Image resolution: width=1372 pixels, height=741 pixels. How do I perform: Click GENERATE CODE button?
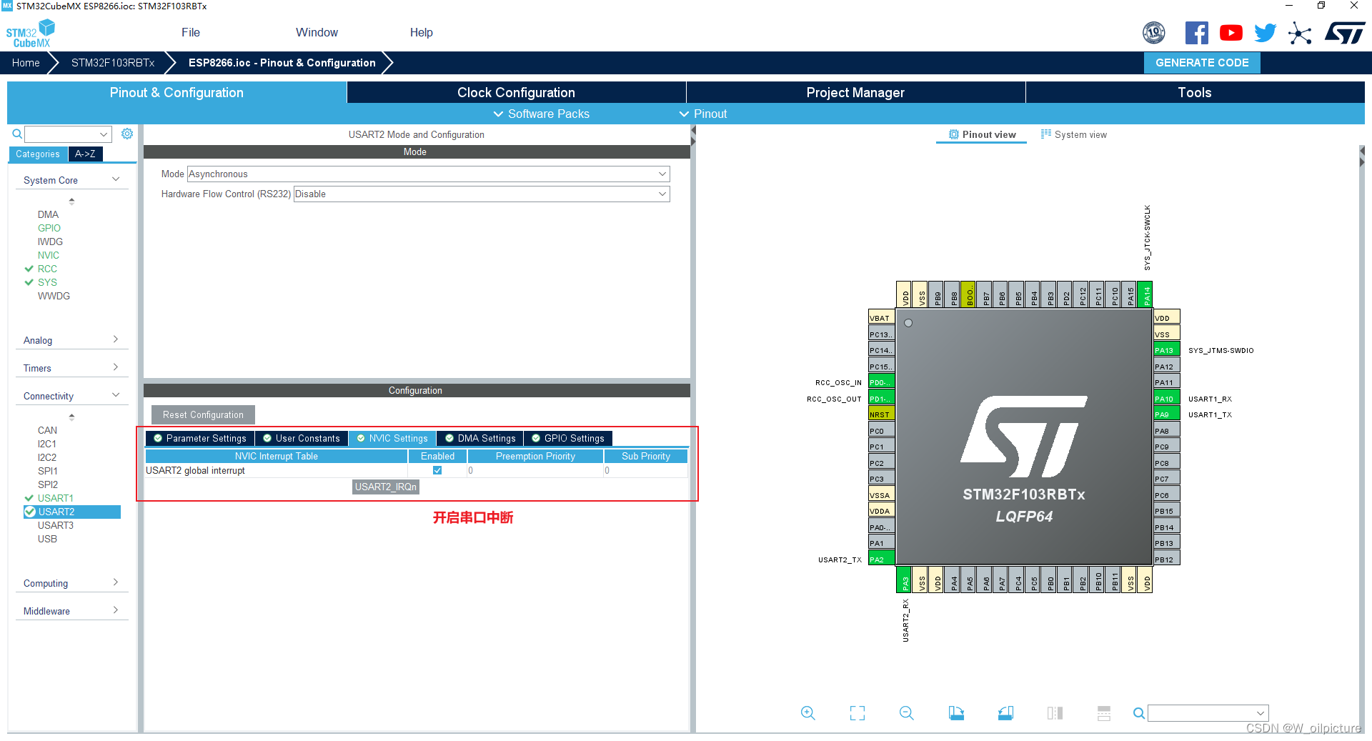pyautogui.click(x=1202, y=63)
